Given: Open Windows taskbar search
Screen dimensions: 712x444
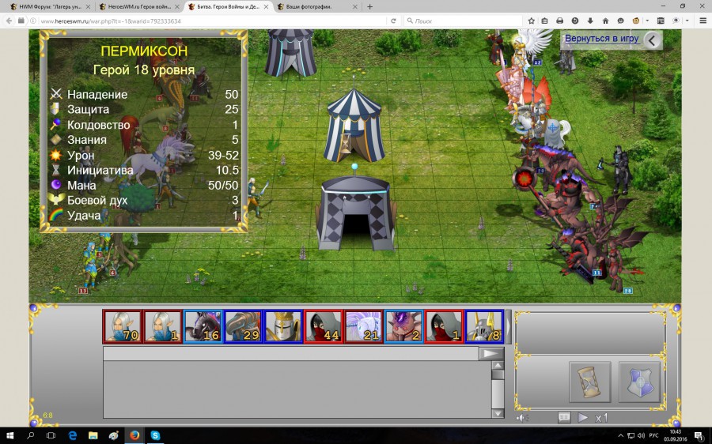Looking at the screenshot, I should [x=30, y=436].
